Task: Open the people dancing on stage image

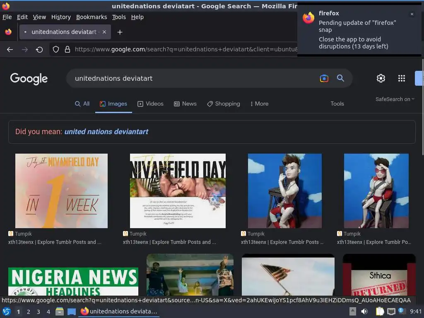Action: coord(190,275)
